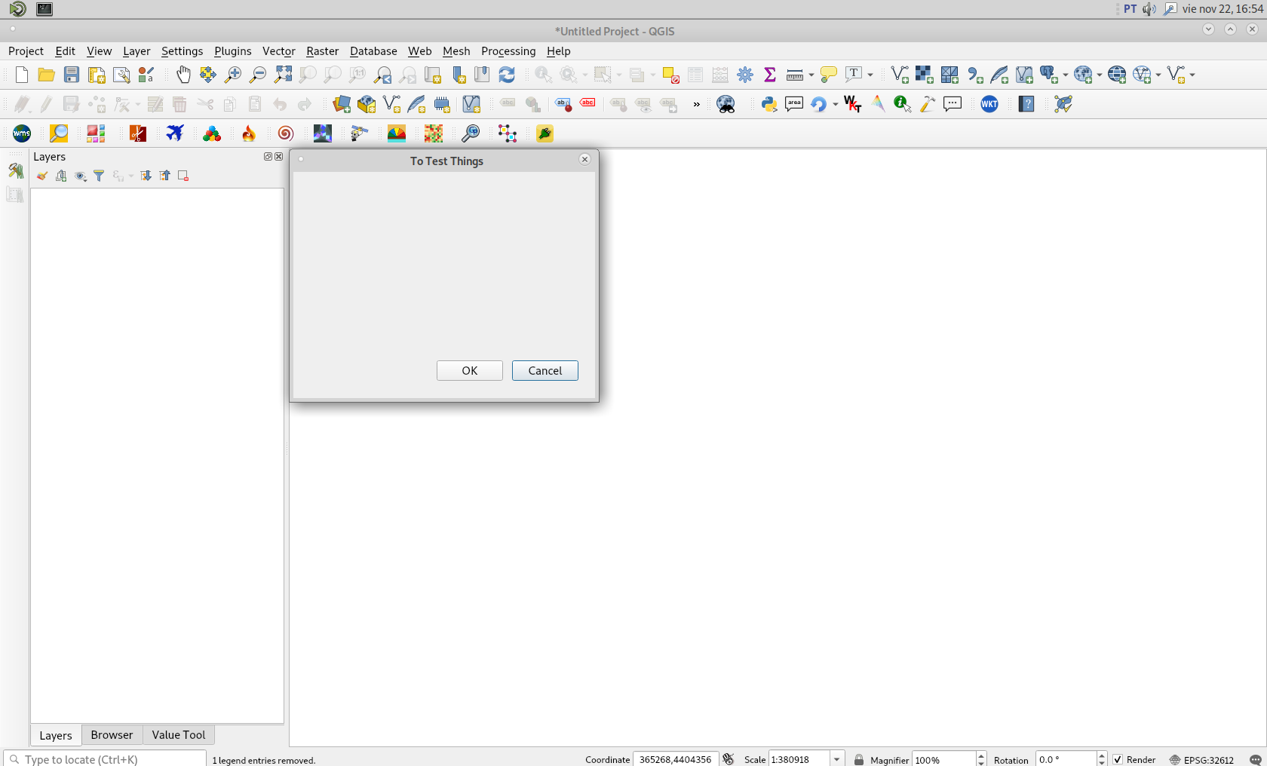This screenshot has height=766, width=1267.
Task: Expand the Add PostGIS layer dropdown arrow
Action: click(x=1066, y=75)
